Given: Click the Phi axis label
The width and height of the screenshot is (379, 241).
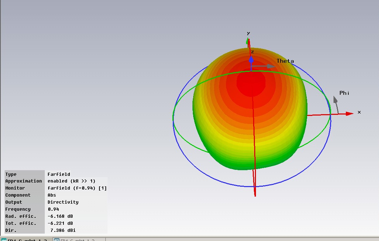Looking at the screenshot, I should [x=344, y=93].
